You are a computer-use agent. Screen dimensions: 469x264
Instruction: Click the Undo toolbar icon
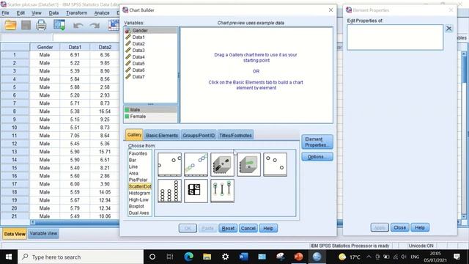click(78, 26)
